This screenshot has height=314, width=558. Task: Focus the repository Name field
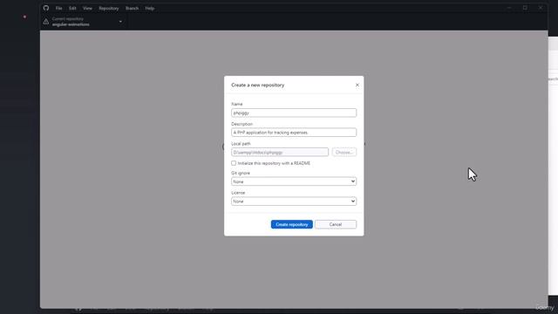[x=294, y=113]
